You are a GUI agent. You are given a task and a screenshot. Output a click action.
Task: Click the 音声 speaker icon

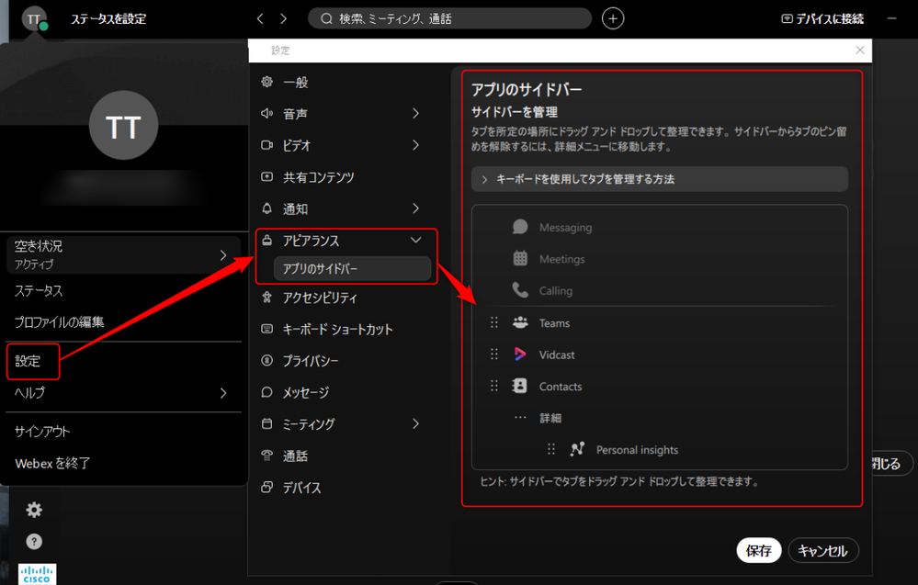pyautogui.click(x=267, y=114)
